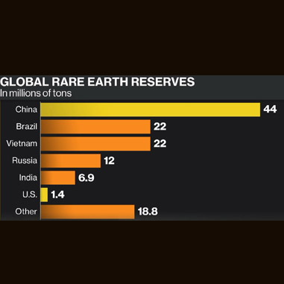Screen dimensions: 284x284
Task: Click the Other label
Action: pos(26,212)
